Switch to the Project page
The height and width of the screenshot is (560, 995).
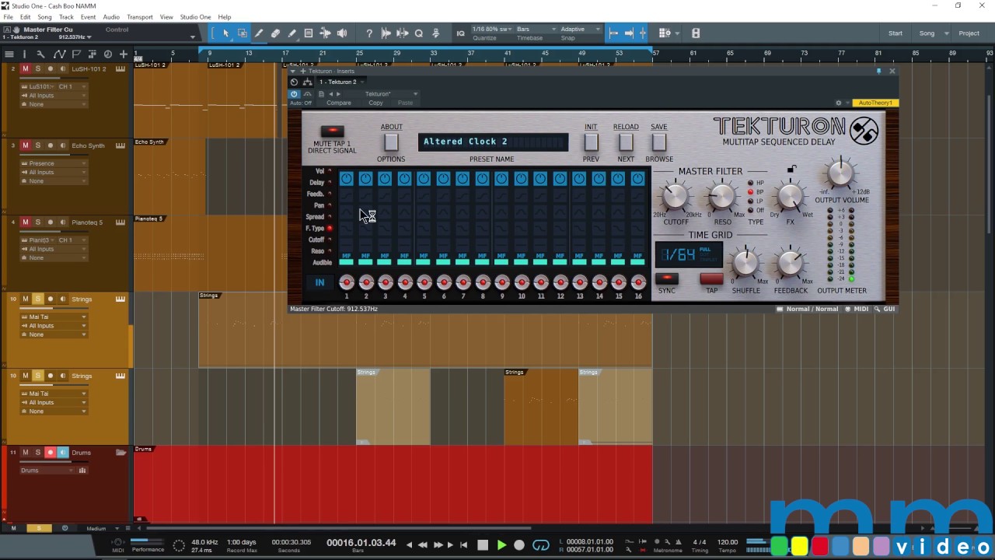click(x=969, y=33)
